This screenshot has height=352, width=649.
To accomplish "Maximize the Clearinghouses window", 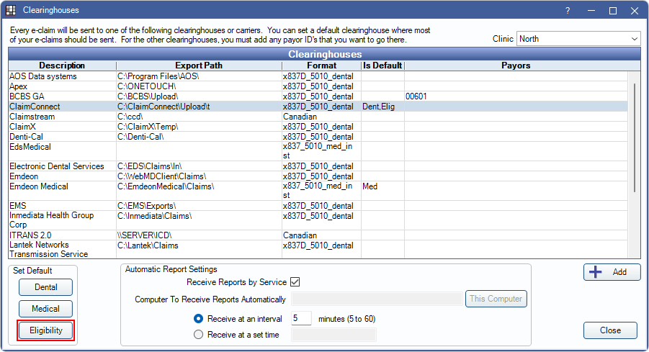I will (613, 11).
